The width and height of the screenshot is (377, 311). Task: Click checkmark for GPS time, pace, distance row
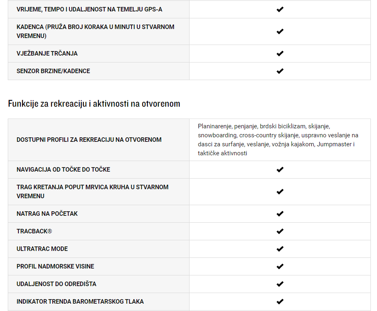coord(280,9)
